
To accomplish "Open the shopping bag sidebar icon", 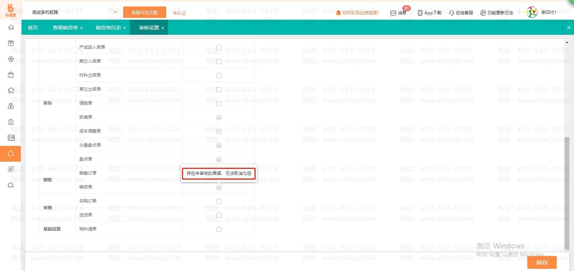I will [11, 75].
